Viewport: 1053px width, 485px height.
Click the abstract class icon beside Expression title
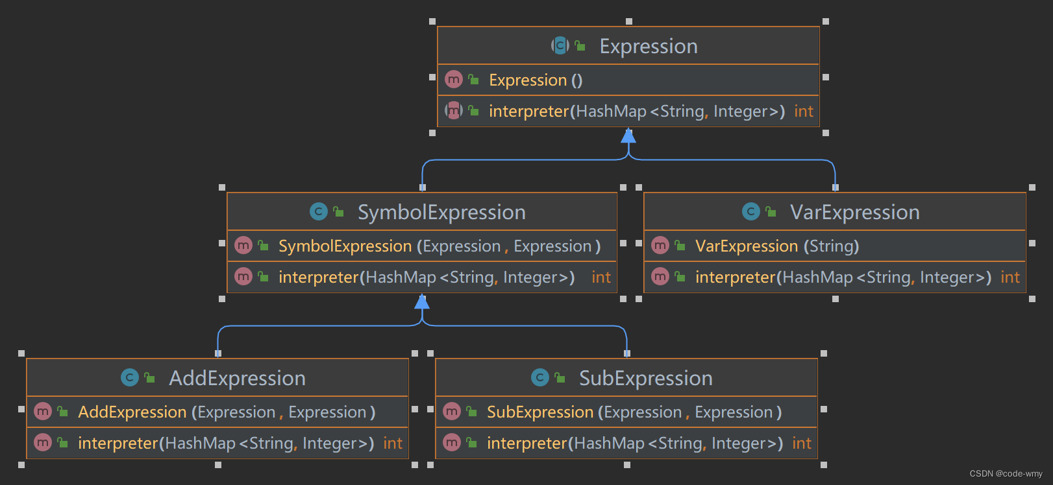click(560, 46)
